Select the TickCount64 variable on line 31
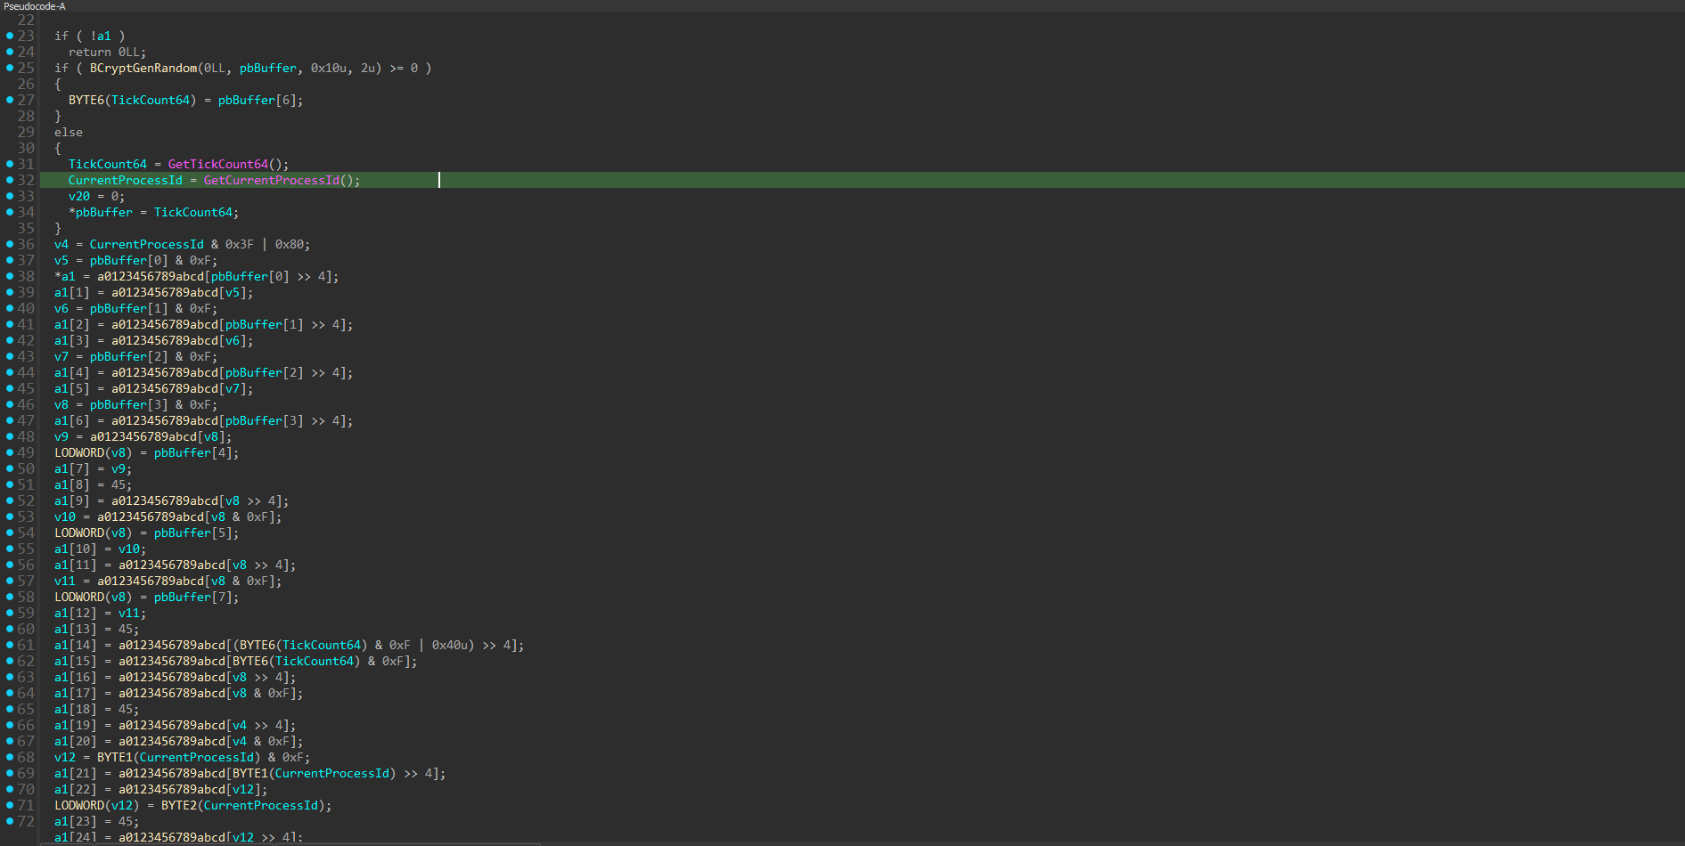The image size is (1685, 846). point(107,164)
